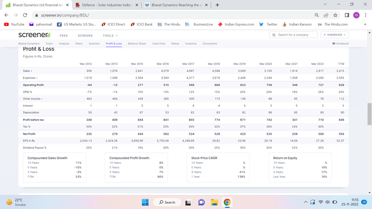Open the FEED menu item
This screenshot has width=372, height=209.
pos(64,36)
